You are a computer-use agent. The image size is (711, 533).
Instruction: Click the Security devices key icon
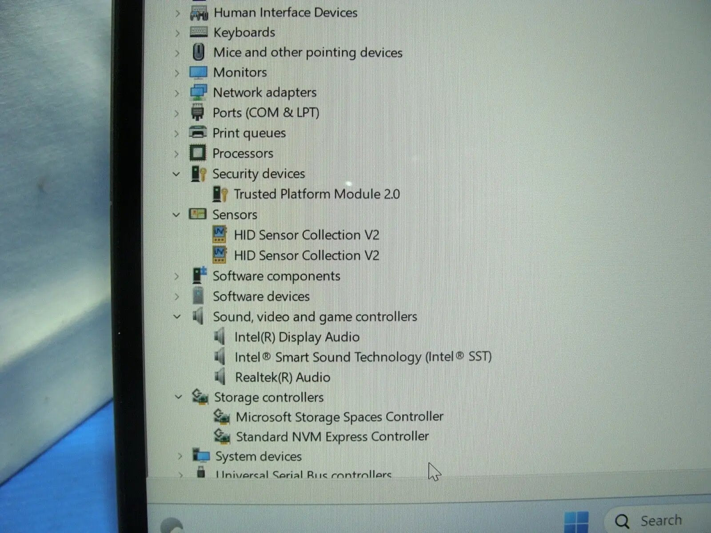(x=199, y=174)
